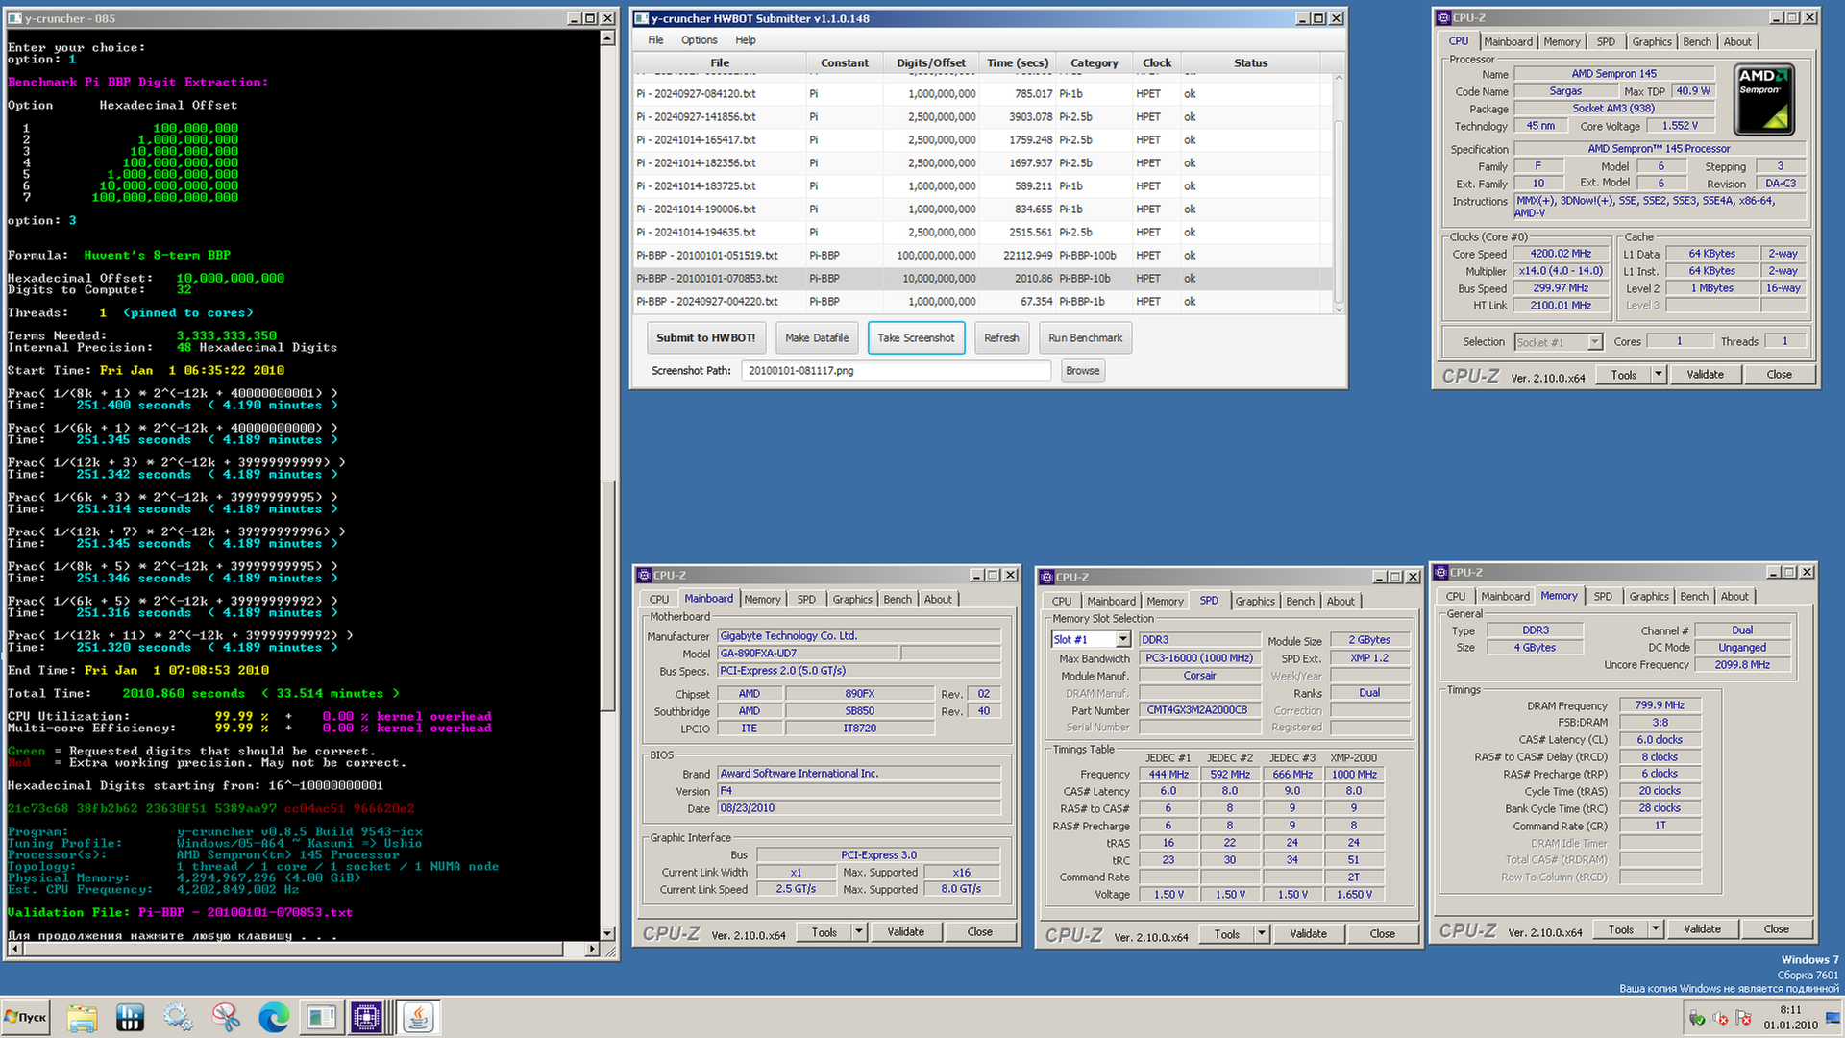
Task: Switch to Graphics tab in Mainboard CPU-Z window
Action: pyautogui.click(x=852, y=600)
